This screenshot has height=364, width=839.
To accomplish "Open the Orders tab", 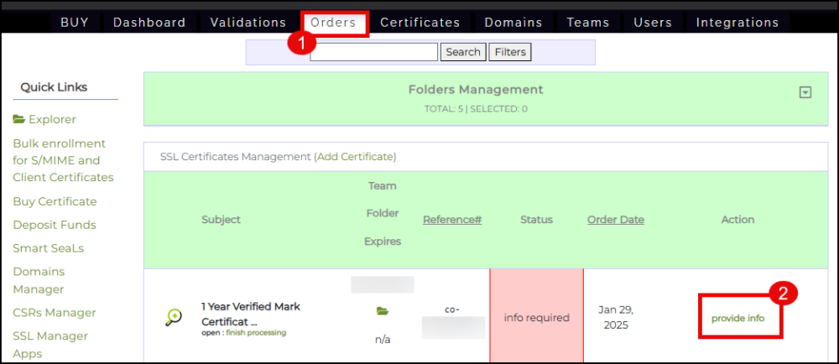I will click(x=334, y=23).
